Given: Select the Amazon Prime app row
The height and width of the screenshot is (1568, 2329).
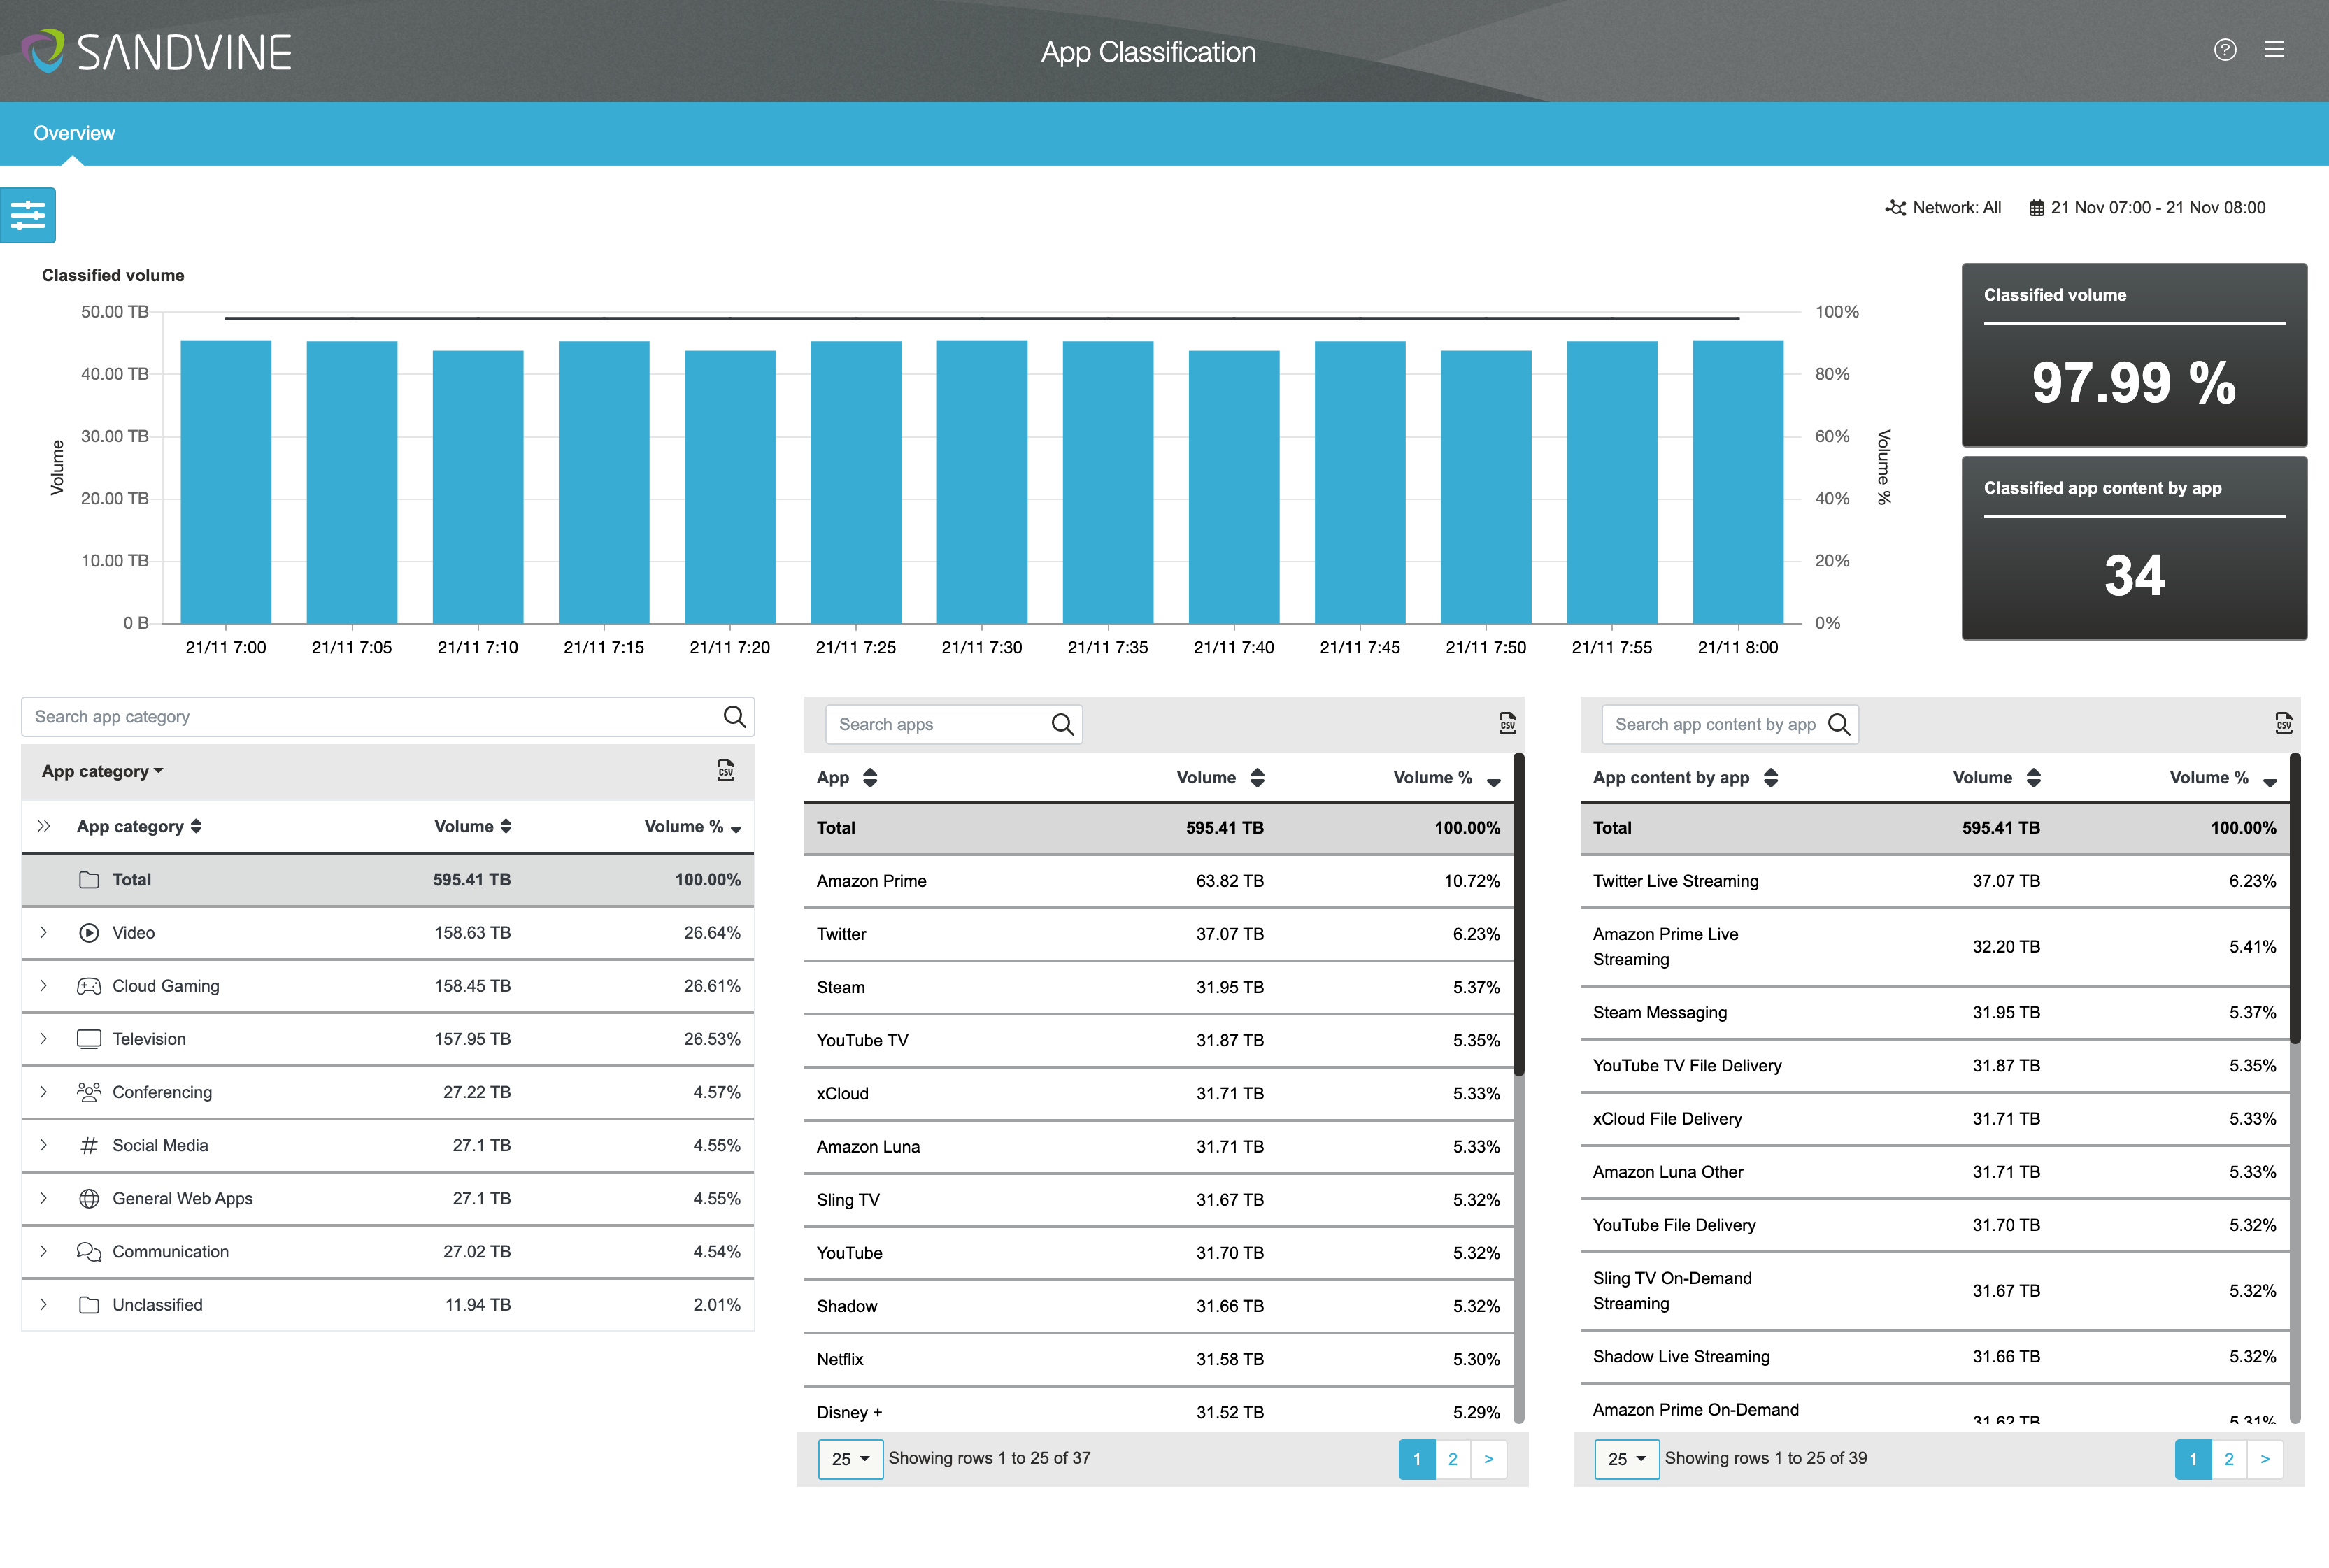Looking at the screenshot, I should point(1158,881).
